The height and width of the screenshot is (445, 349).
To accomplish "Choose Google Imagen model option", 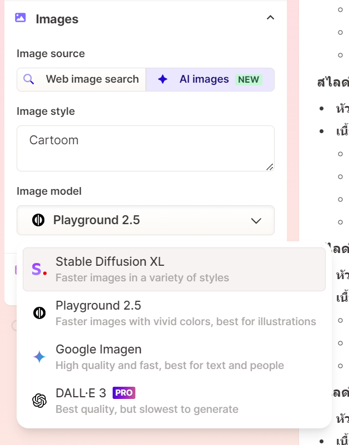I will [x=174, y=357].
